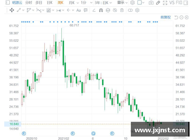This screenshot has width=193, height=140.
Task: Toggle the drawing pencil tool
Action: click(158, 3)
